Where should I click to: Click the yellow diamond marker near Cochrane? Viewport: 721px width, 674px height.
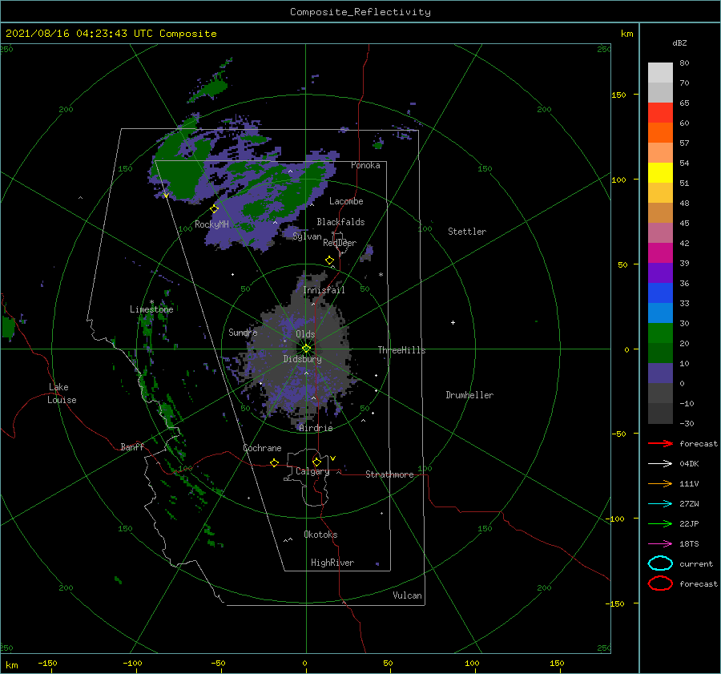click(275, 462)
